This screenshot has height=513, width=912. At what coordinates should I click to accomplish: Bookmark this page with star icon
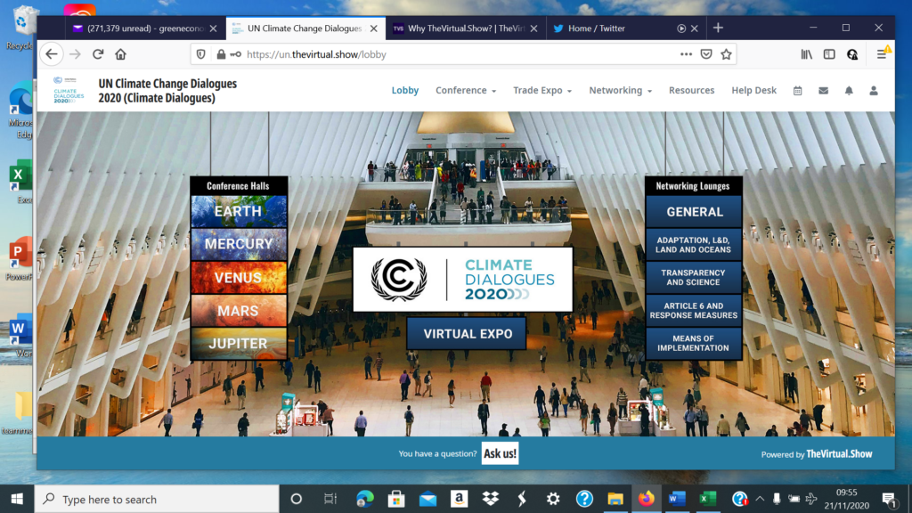727,54
